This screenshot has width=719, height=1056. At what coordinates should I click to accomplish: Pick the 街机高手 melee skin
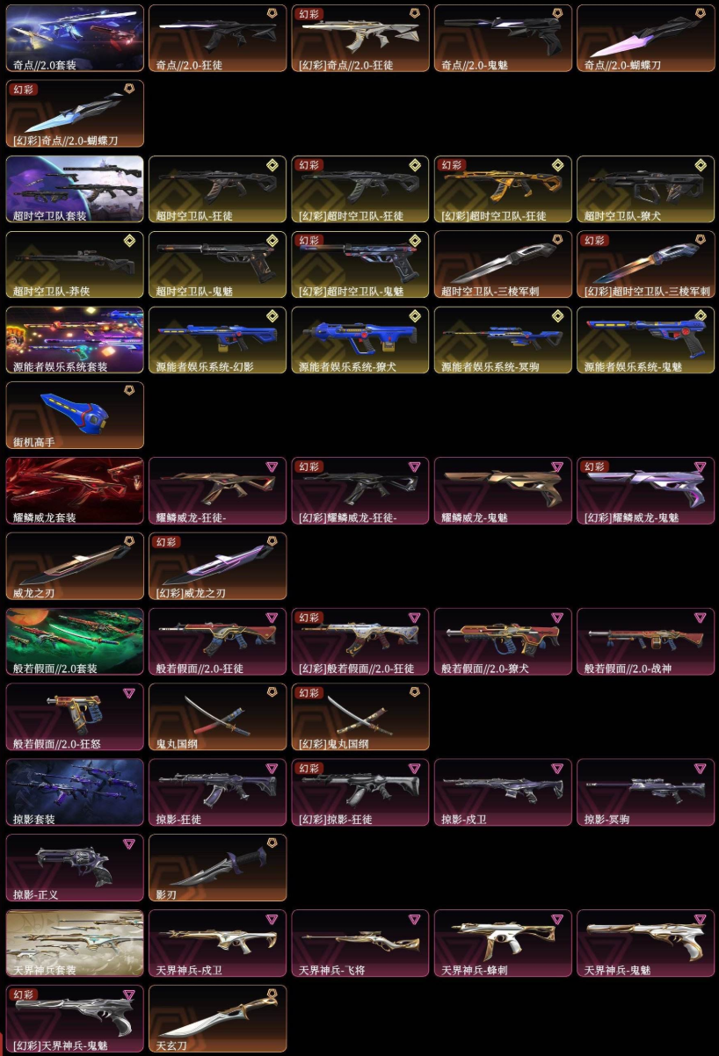click(75, 416)
